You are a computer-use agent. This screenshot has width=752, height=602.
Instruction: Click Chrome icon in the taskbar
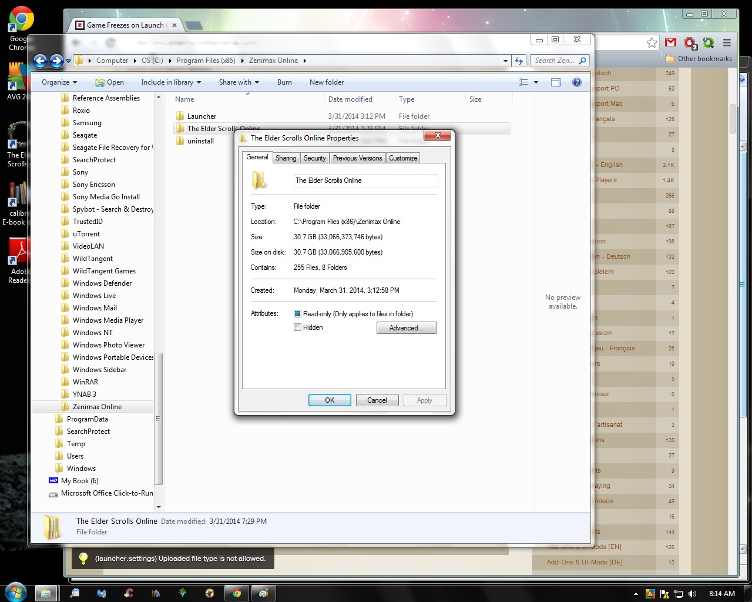tap(237, 593)
